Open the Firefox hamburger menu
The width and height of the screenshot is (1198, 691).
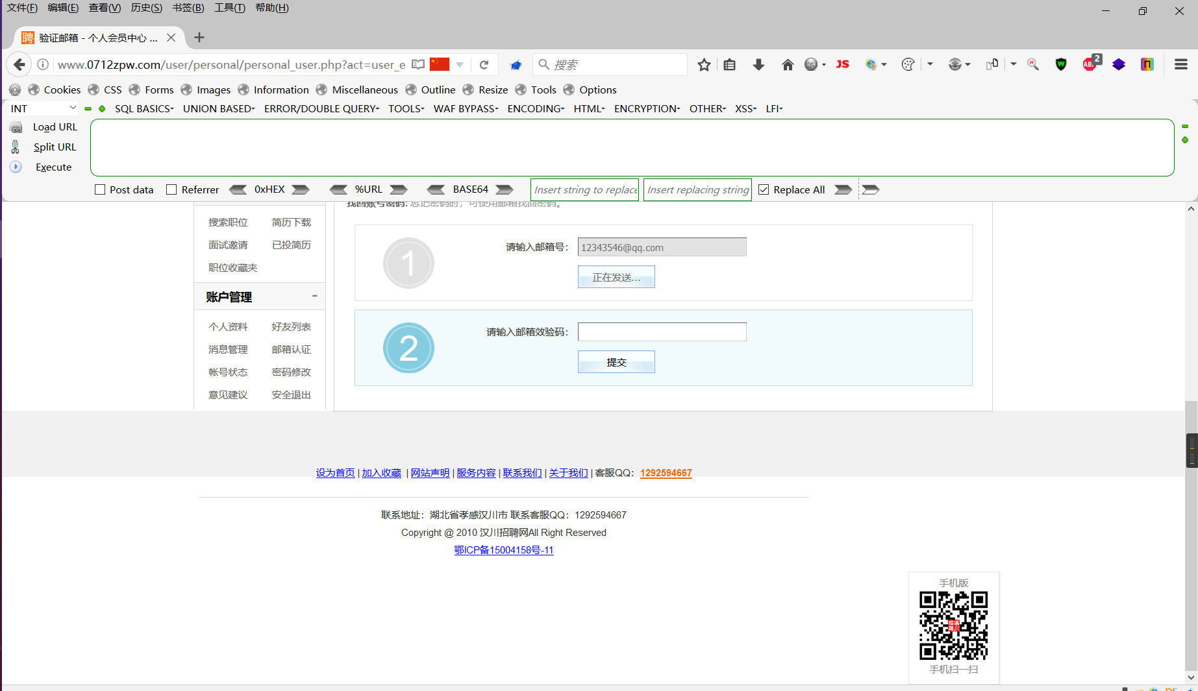coord(1181,64)
